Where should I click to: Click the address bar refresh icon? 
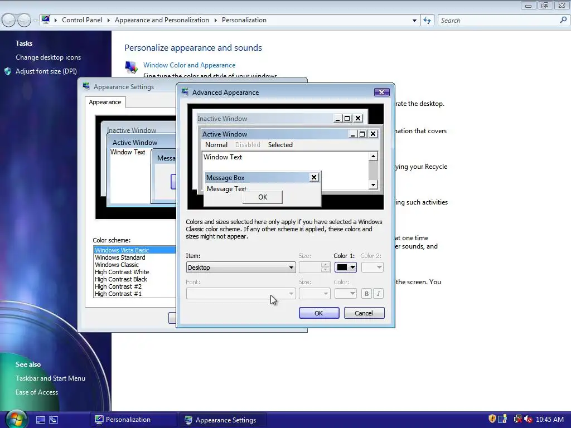click(x=427, y=21)
